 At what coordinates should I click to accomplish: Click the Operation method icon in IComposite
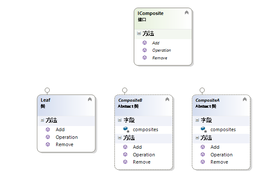(x=145, y=50)
